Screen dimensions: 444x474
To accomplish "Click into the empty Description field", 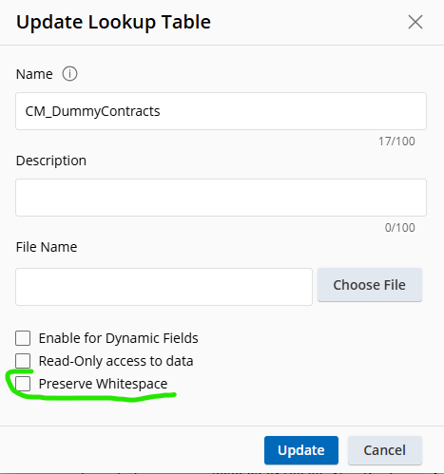I will coord(221,198).
